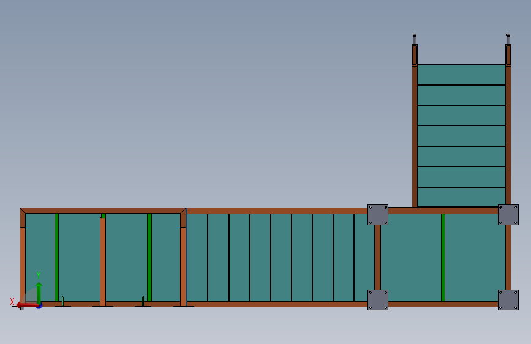The image size is (531, 344).
Task: Select the green bar between the gray plates
Action: 443,257
